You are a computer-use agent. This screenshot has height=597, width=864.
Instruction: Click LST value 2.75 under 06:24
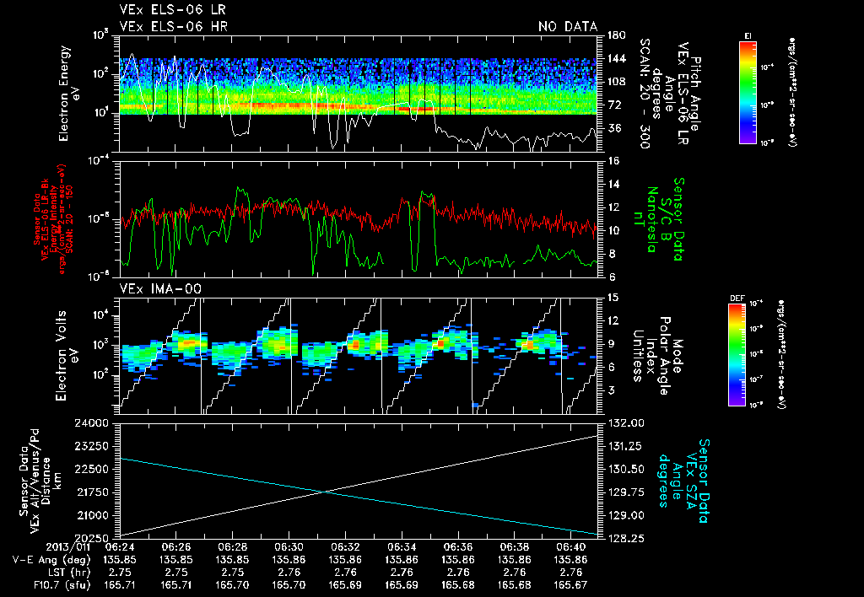(x=119, y=573)
